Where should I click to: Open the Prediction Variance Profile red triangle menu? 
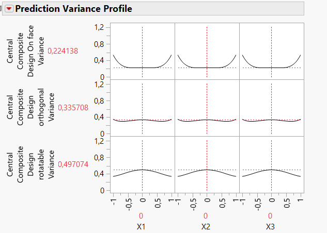(x=9, y=9)
